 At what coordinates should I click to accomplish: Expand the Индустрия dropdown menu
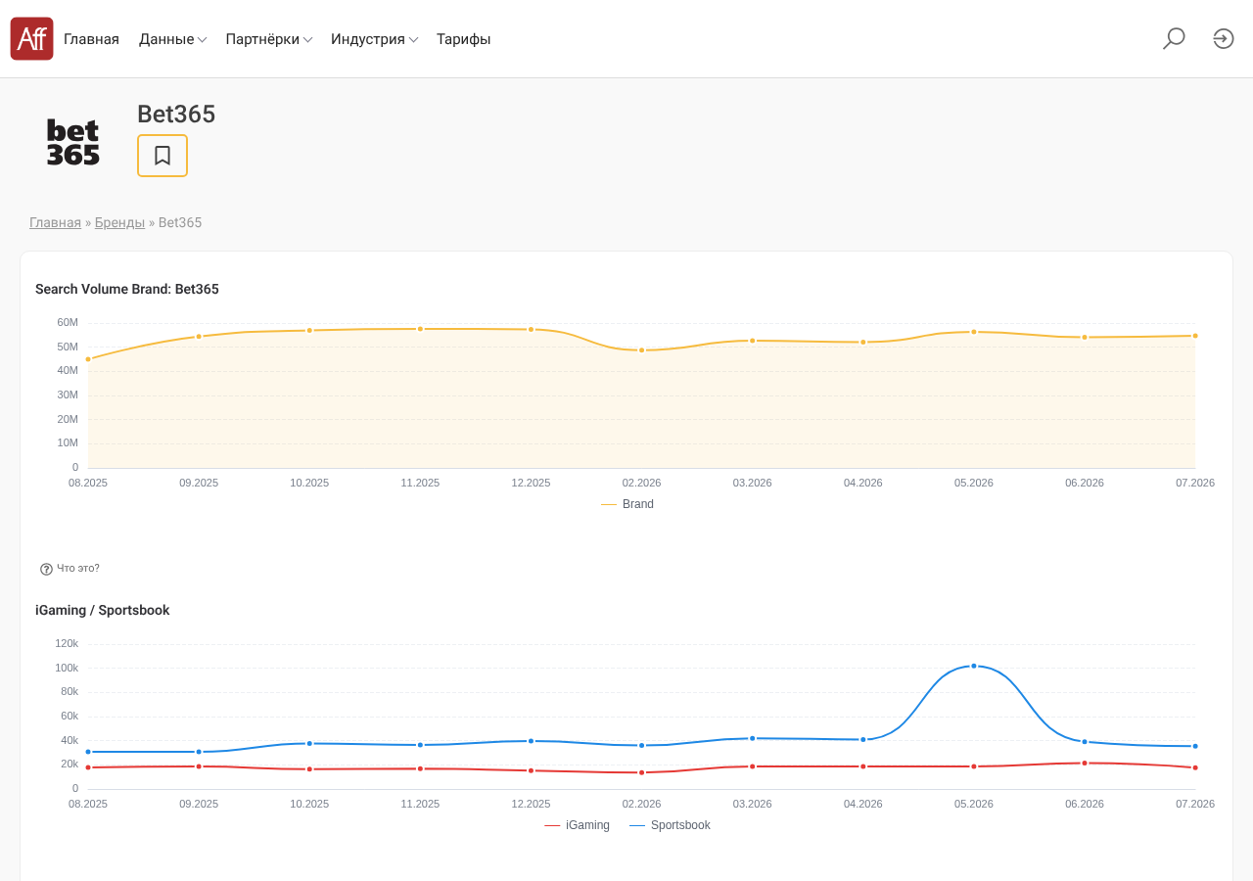[x=375, y=39]
